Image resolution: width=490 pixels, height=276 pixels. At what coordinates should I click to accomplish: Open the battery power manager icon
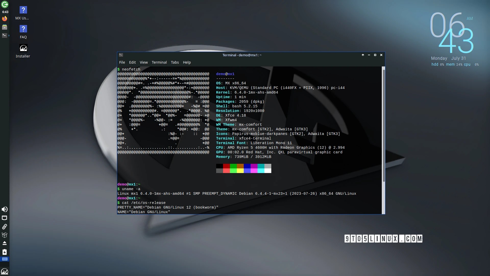click(5, 252)
